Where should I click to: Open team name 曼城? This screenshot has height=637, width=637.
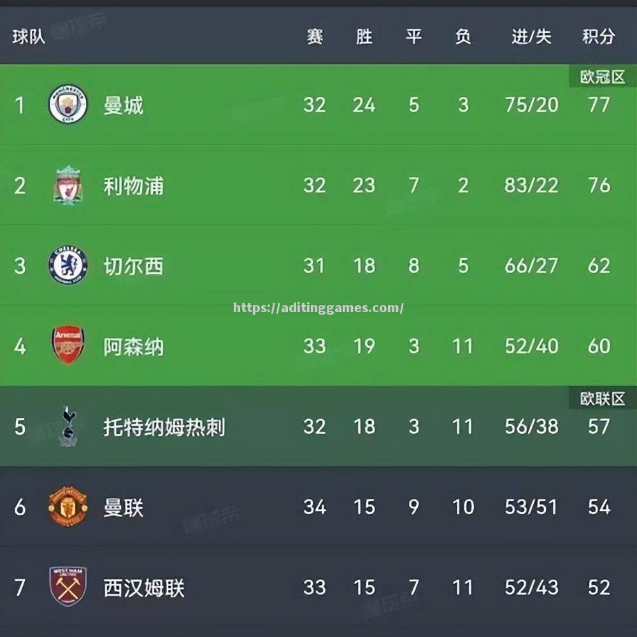tap(124, 105)
